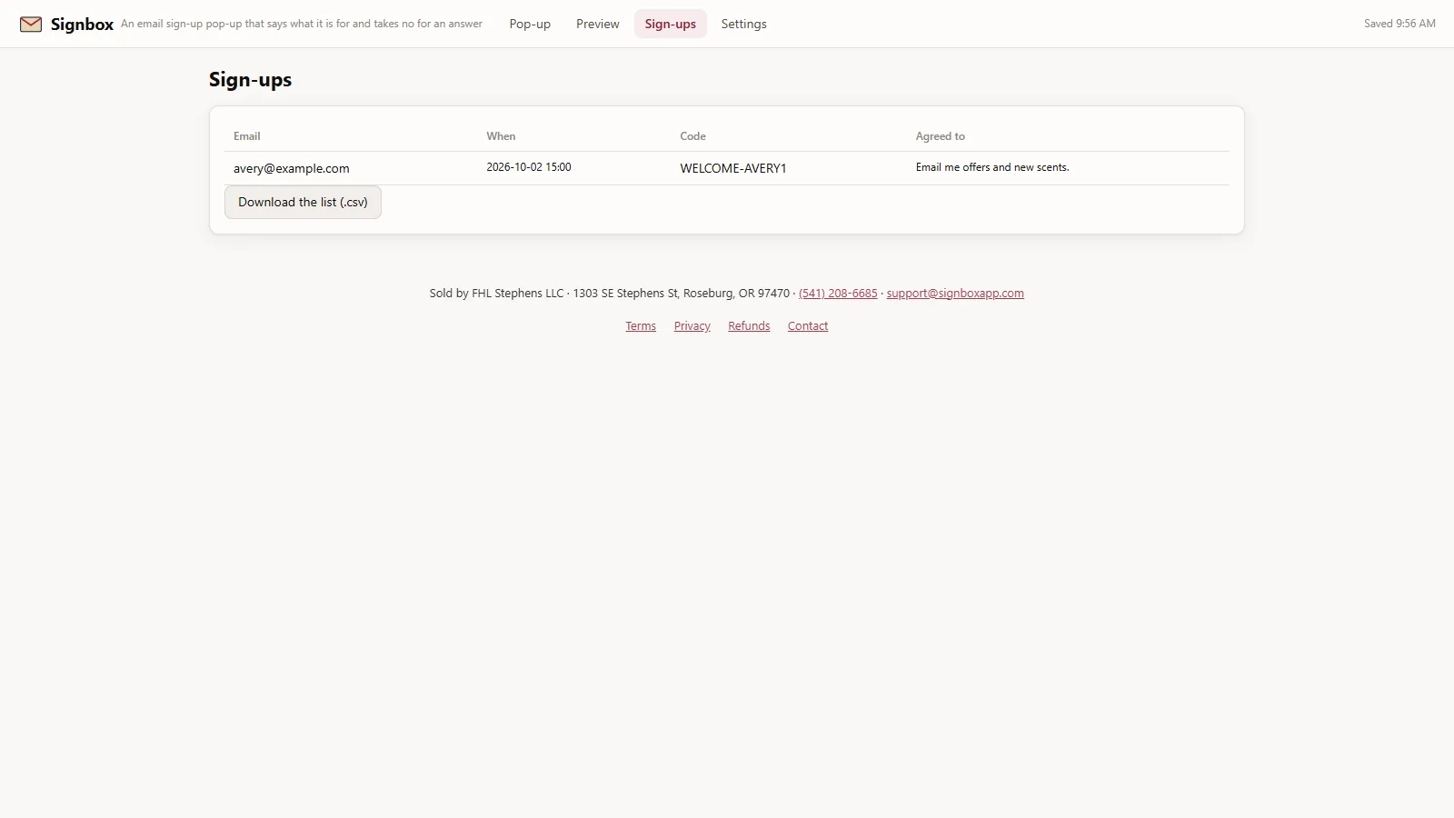Click the FHL Stephens LLC address text
This screenshot has width=1454, height=818.
click(610, 293)
